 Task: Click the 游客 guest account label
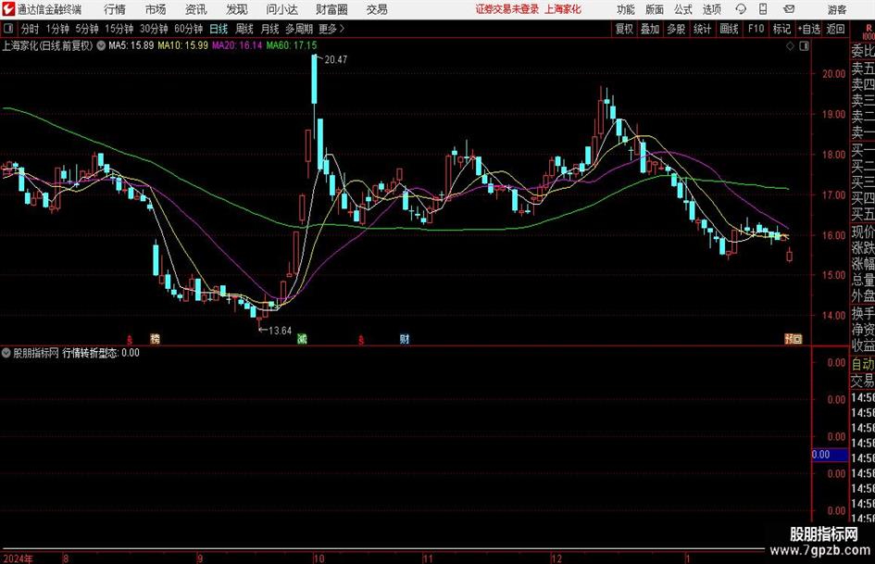837,9
